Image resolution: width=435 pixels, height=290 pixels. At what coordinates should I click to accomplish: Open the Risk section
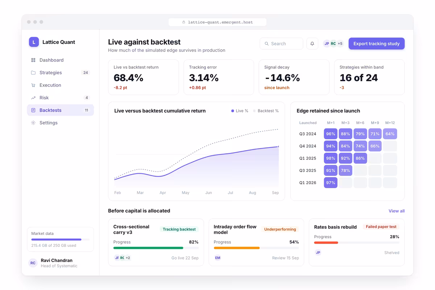pos(61,98)
